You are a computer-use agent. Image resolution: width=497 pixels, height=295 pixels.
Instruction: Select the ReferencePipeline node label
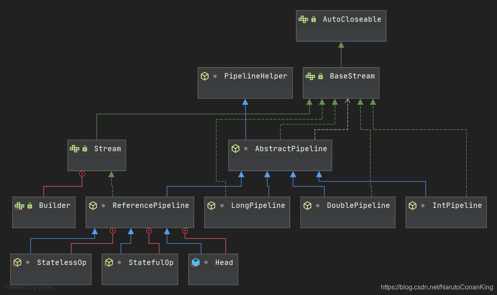[x=151, y=205]
